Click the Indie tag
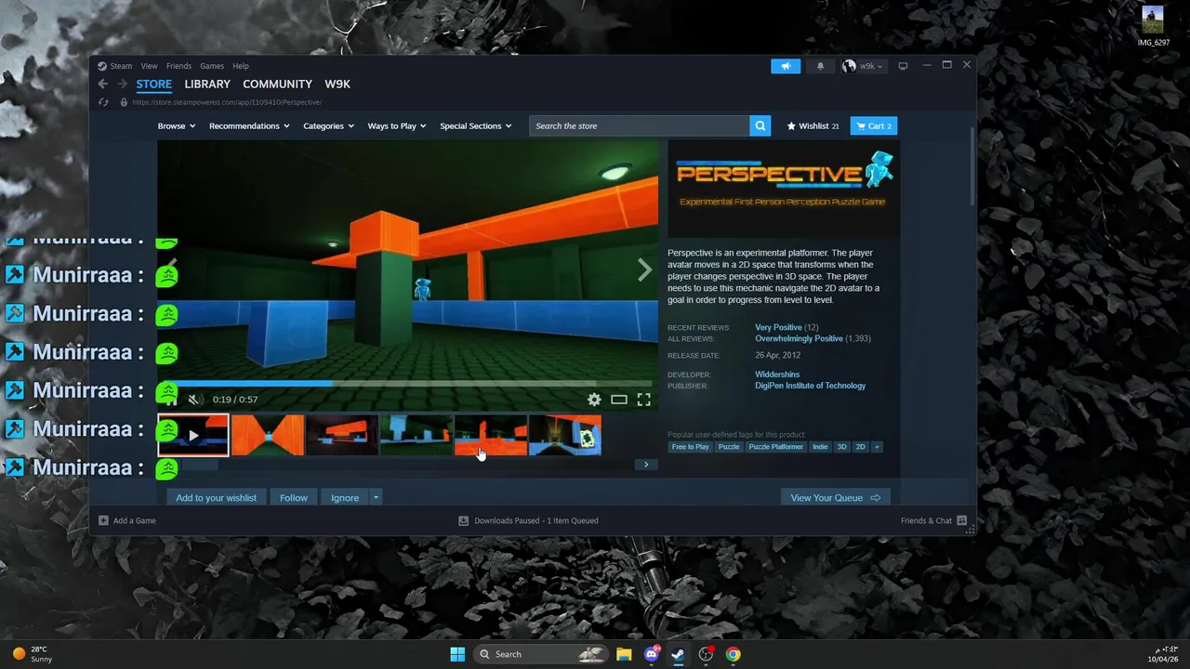 coord(820,447)
